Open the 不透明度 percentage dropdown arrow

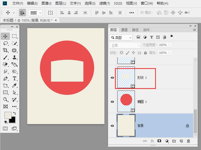click(170, 45)
